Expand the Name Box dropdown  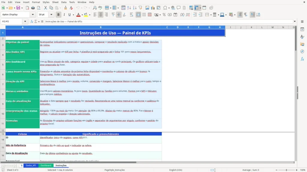point(25,21)
